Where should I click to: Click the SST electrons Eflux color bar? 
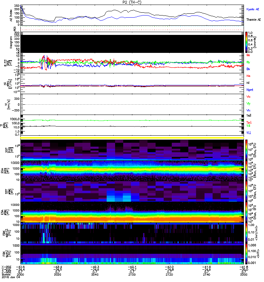tap(246, 191)
